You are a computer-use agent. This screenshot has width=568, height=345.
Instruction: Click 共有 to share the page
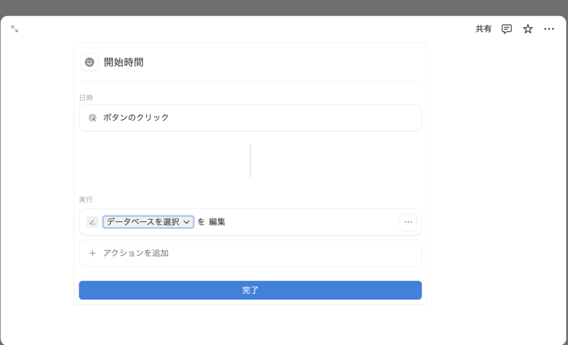pyautogui.click(x=483, y=29)
